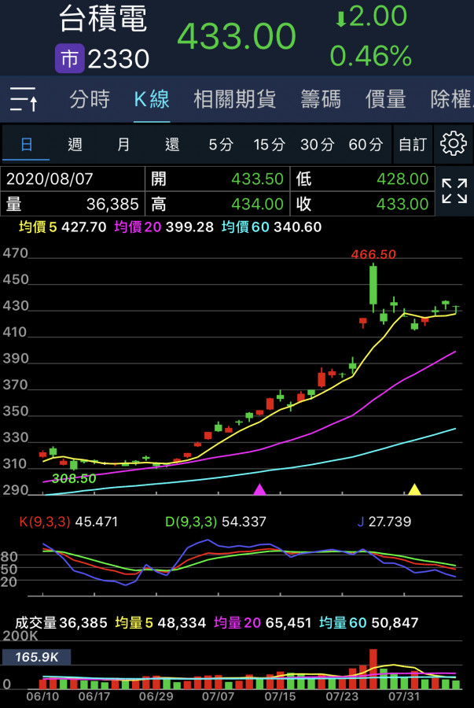The image size is (474, 708).
Task: Open chart settings gear icon
Action: (454, 144)
